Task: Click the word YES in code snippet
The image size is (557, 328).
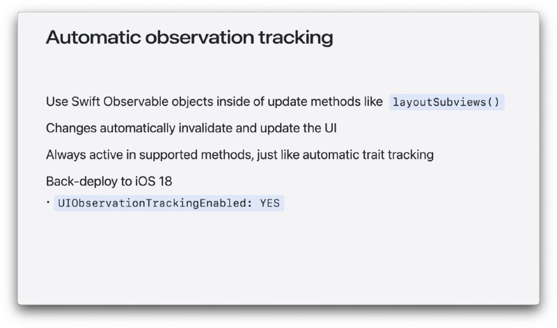Action: coord(269,203)
